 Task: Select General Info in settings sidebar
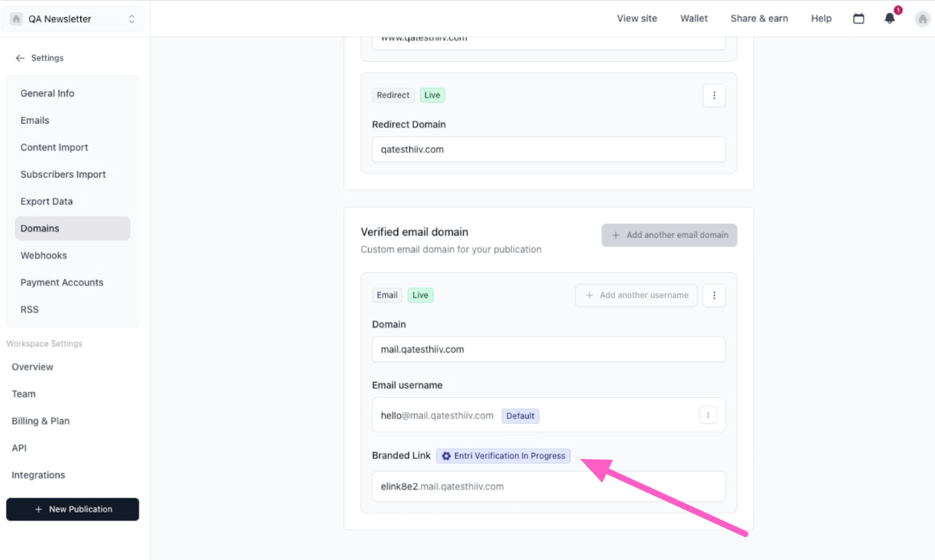(47, 93)
